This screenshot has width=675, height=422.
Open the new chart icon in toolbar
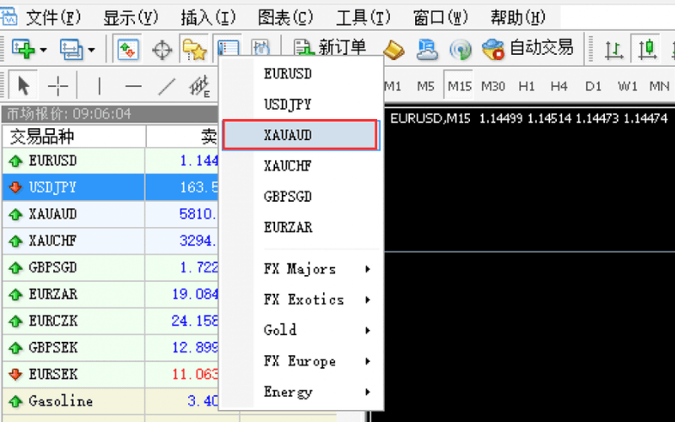pyautogui.click(x=24, y=50)
